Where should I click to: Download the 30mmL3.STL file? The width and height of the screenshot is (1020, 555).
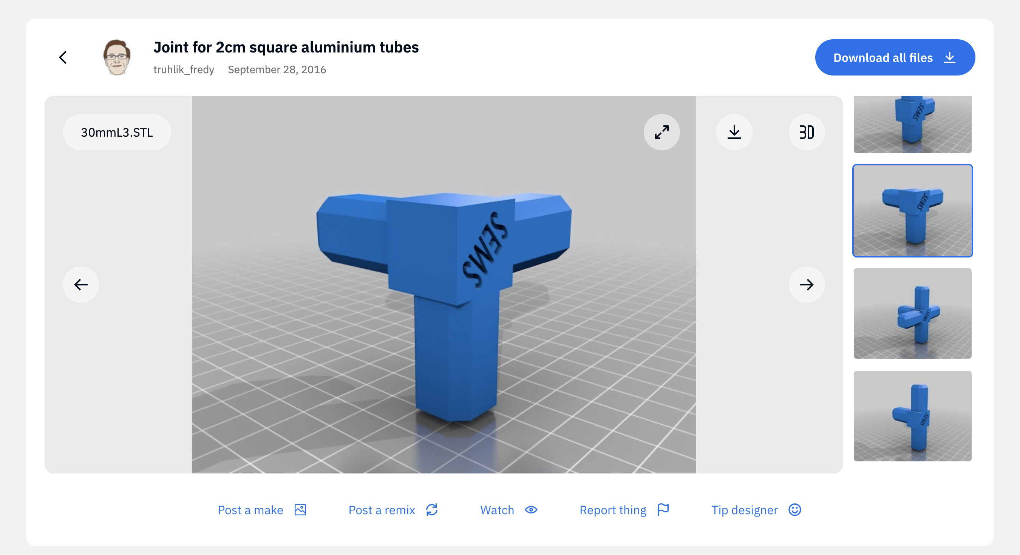pyautogui.click(x=734, y=132)
